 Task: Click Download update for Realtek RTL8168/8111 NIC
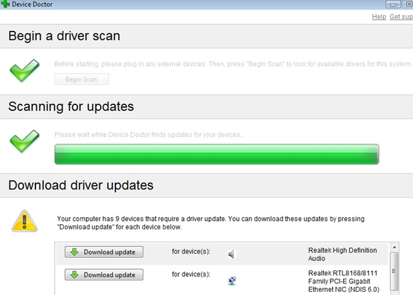pos(104,275)
